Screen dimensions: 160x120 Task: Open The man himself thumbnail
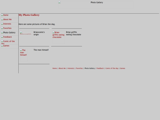[24, 55]
